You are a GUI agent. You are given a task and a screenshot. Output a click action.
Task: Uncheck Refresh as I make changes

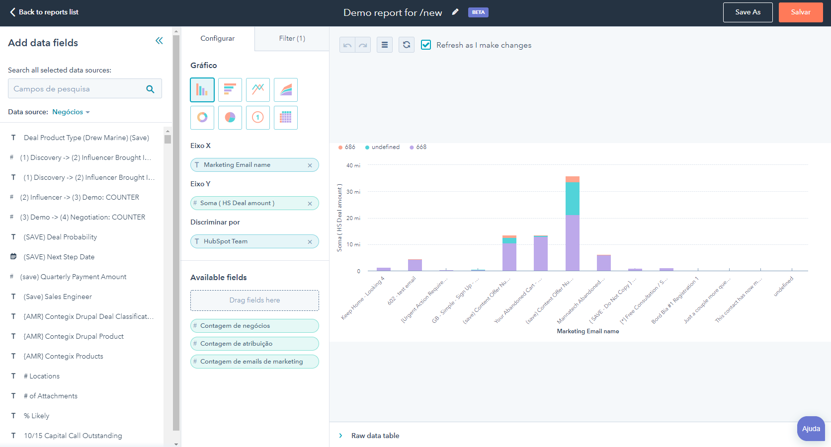[x=426, y=45]
